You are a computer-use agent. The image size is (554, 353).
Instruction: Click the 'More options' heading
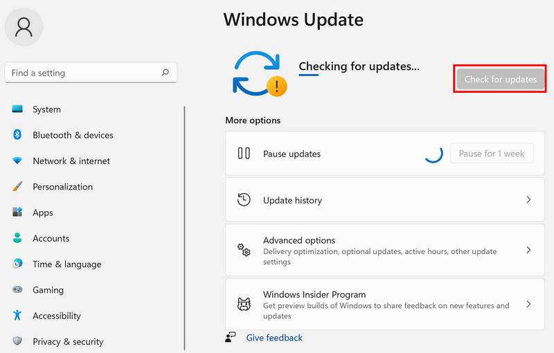253,120
